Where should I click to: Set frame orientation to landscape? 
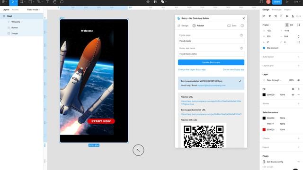click(292, 25)
